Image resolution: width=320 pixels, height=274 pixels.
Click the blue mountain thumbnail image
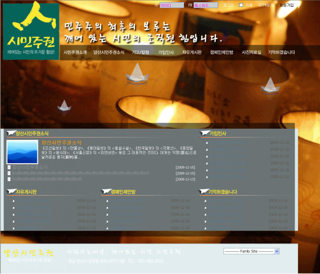coord(23,152)
